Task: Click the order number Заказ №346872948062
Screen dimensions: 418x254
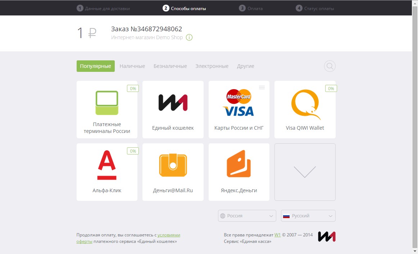Action: (147, 29)
